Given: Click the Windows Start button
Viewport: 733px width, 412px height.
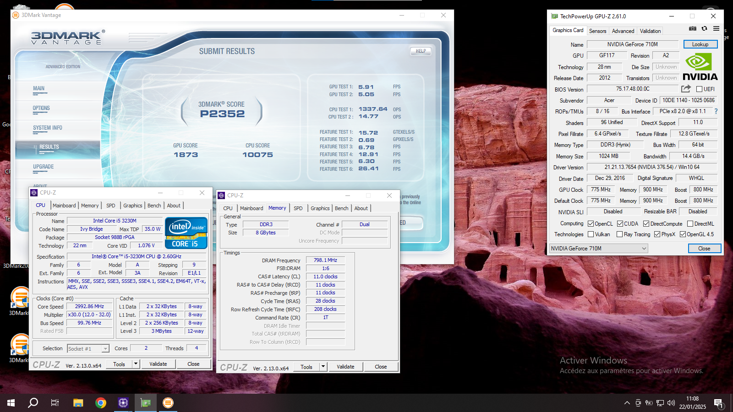Looking at the screenshot, I should 11,403.
